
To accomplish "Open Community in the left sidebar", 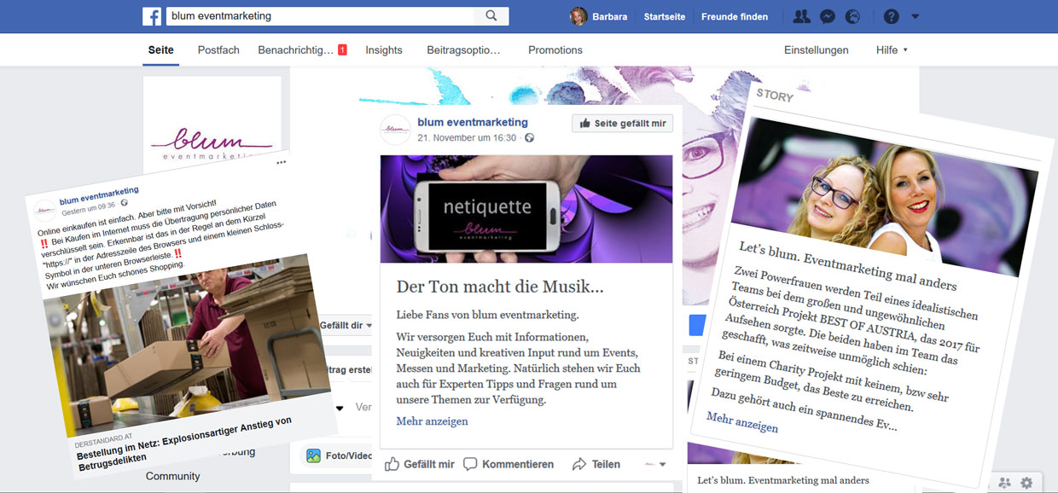I will click(173, 476).
